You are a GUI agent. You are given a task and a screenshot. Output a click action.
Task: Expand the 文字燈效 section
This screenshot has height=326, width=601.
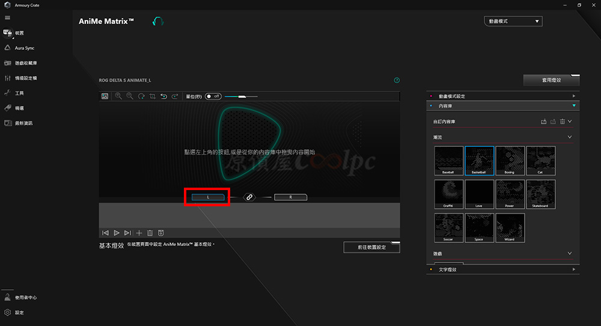[502, 269]
